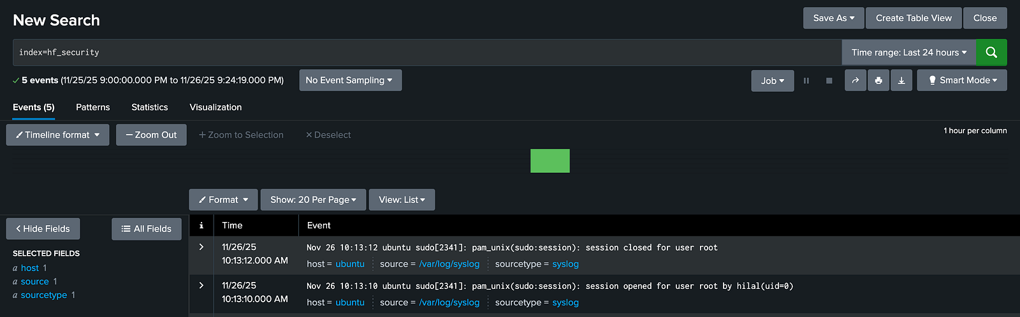The image size is (1020, 317).
Task: Open the Smart Mode dropdown
Action: (962, 80)
